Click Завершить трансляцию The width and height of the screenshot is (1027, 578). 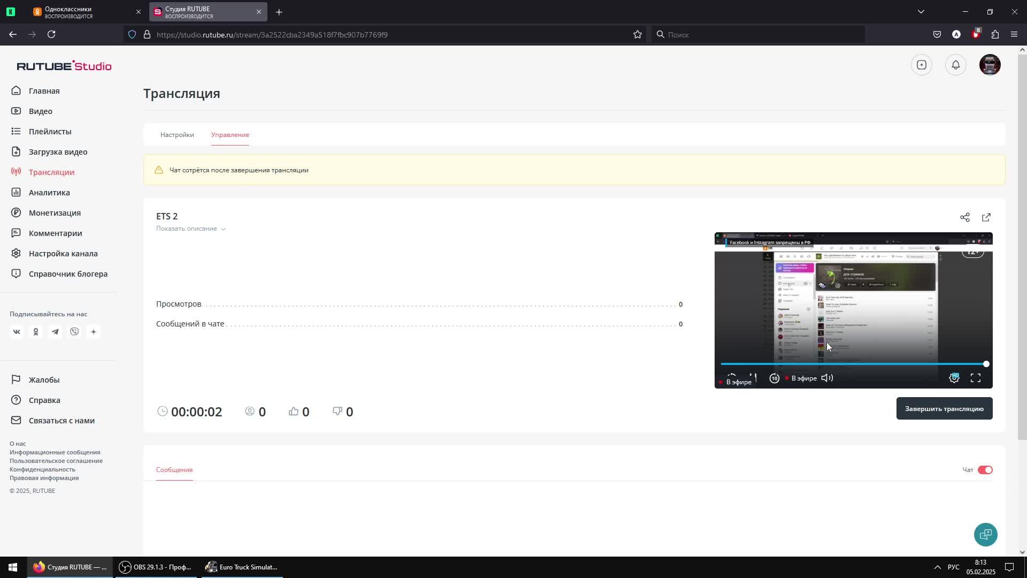coord(945,408)
